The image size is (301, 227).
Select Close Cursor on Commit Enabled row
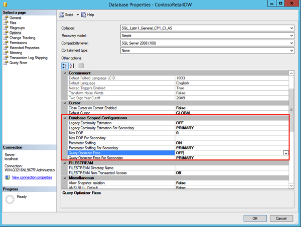click(x=178, y=108)
